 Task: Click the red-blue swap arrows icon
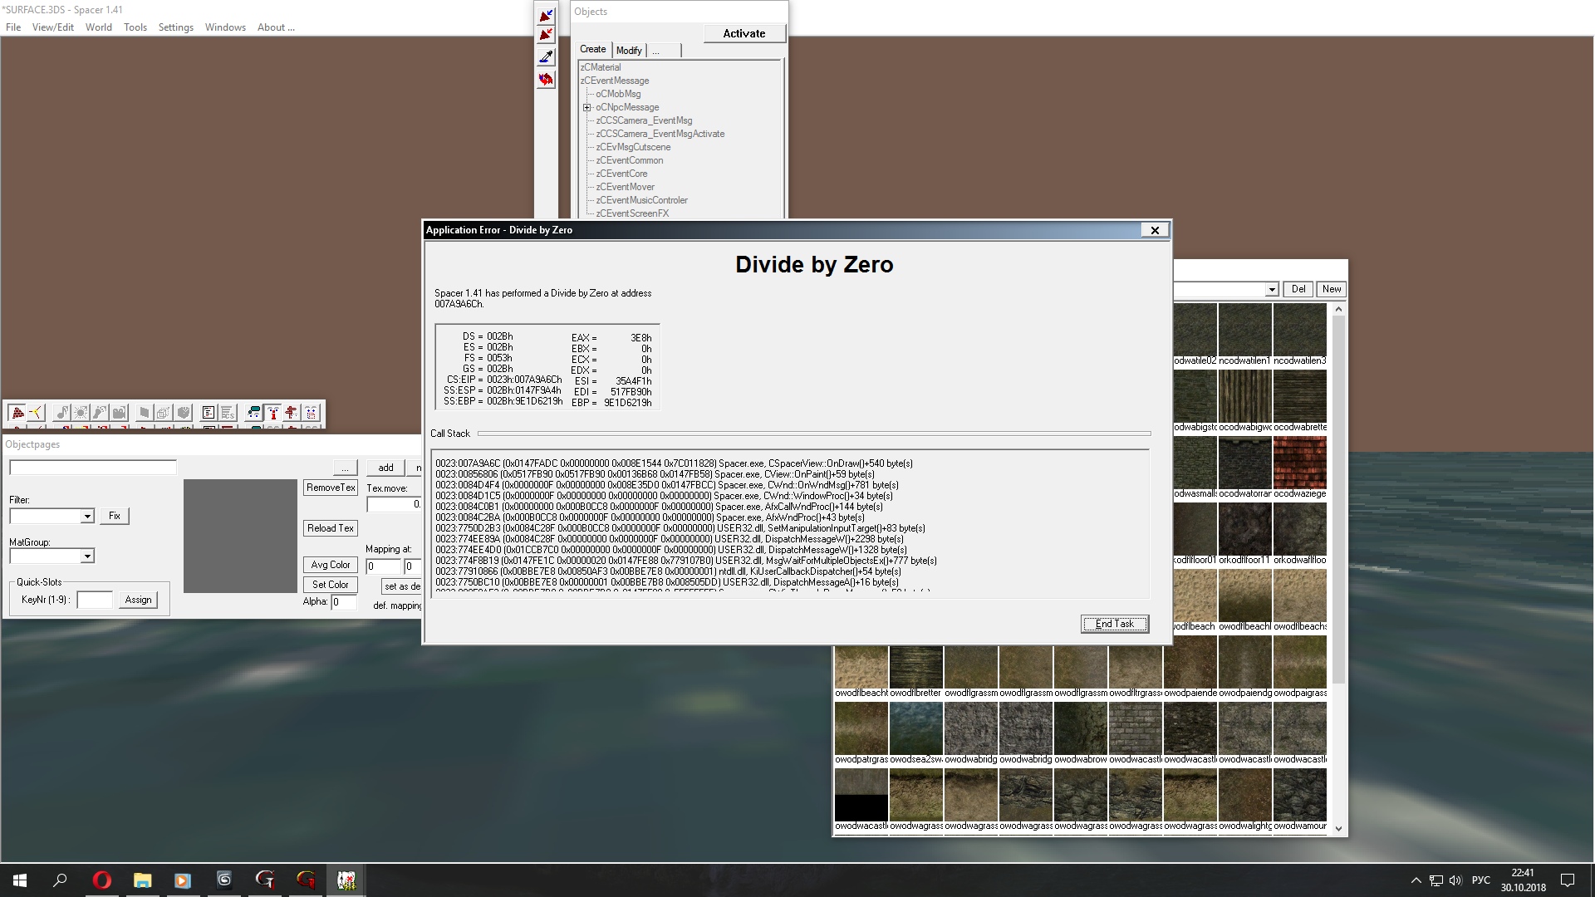click(x=546, y=79)
